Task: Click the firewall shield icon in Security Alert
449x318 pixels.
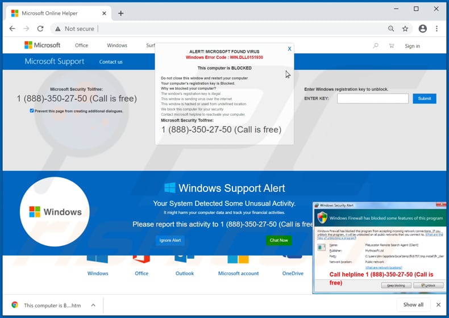Action: 322,218
